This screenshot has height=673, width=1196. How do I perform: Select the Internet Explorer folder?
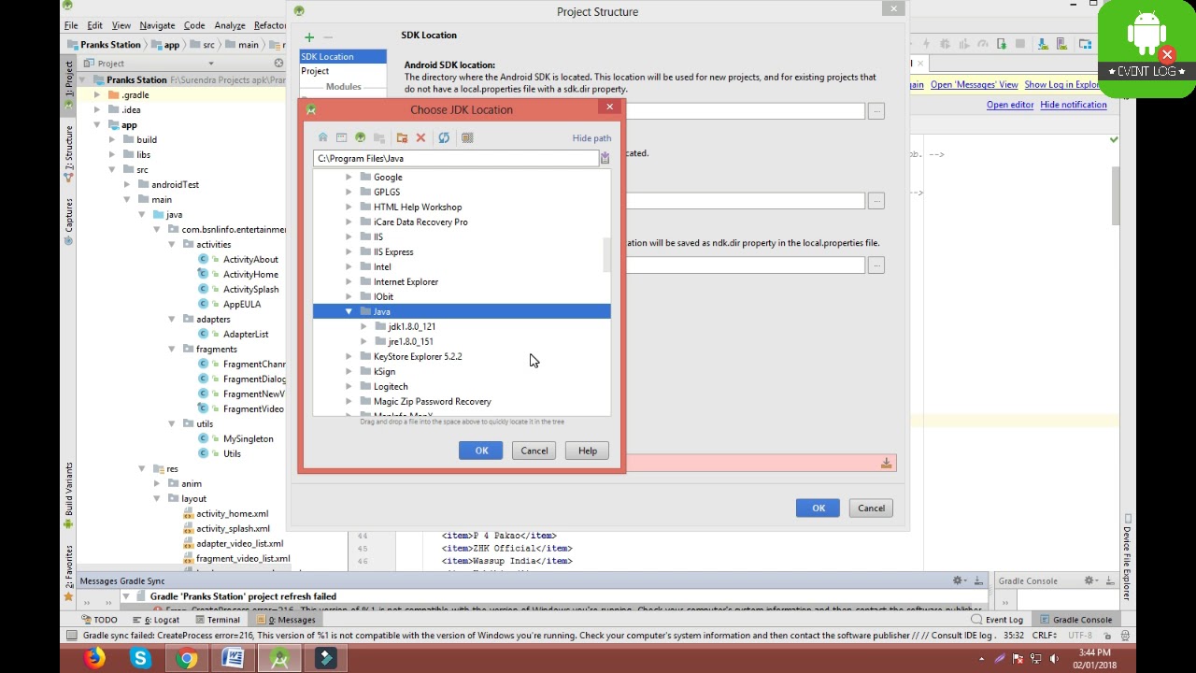point(406,281)
